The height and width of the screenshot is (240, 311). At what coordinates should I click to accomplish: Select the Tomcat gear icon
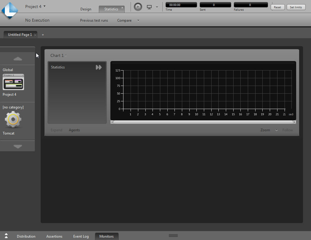tap(13, 119)
